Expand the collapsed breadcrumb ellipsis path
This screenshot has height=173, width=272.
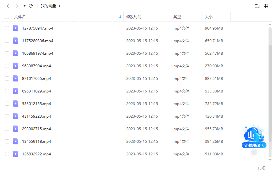click(x=65, y=6)
